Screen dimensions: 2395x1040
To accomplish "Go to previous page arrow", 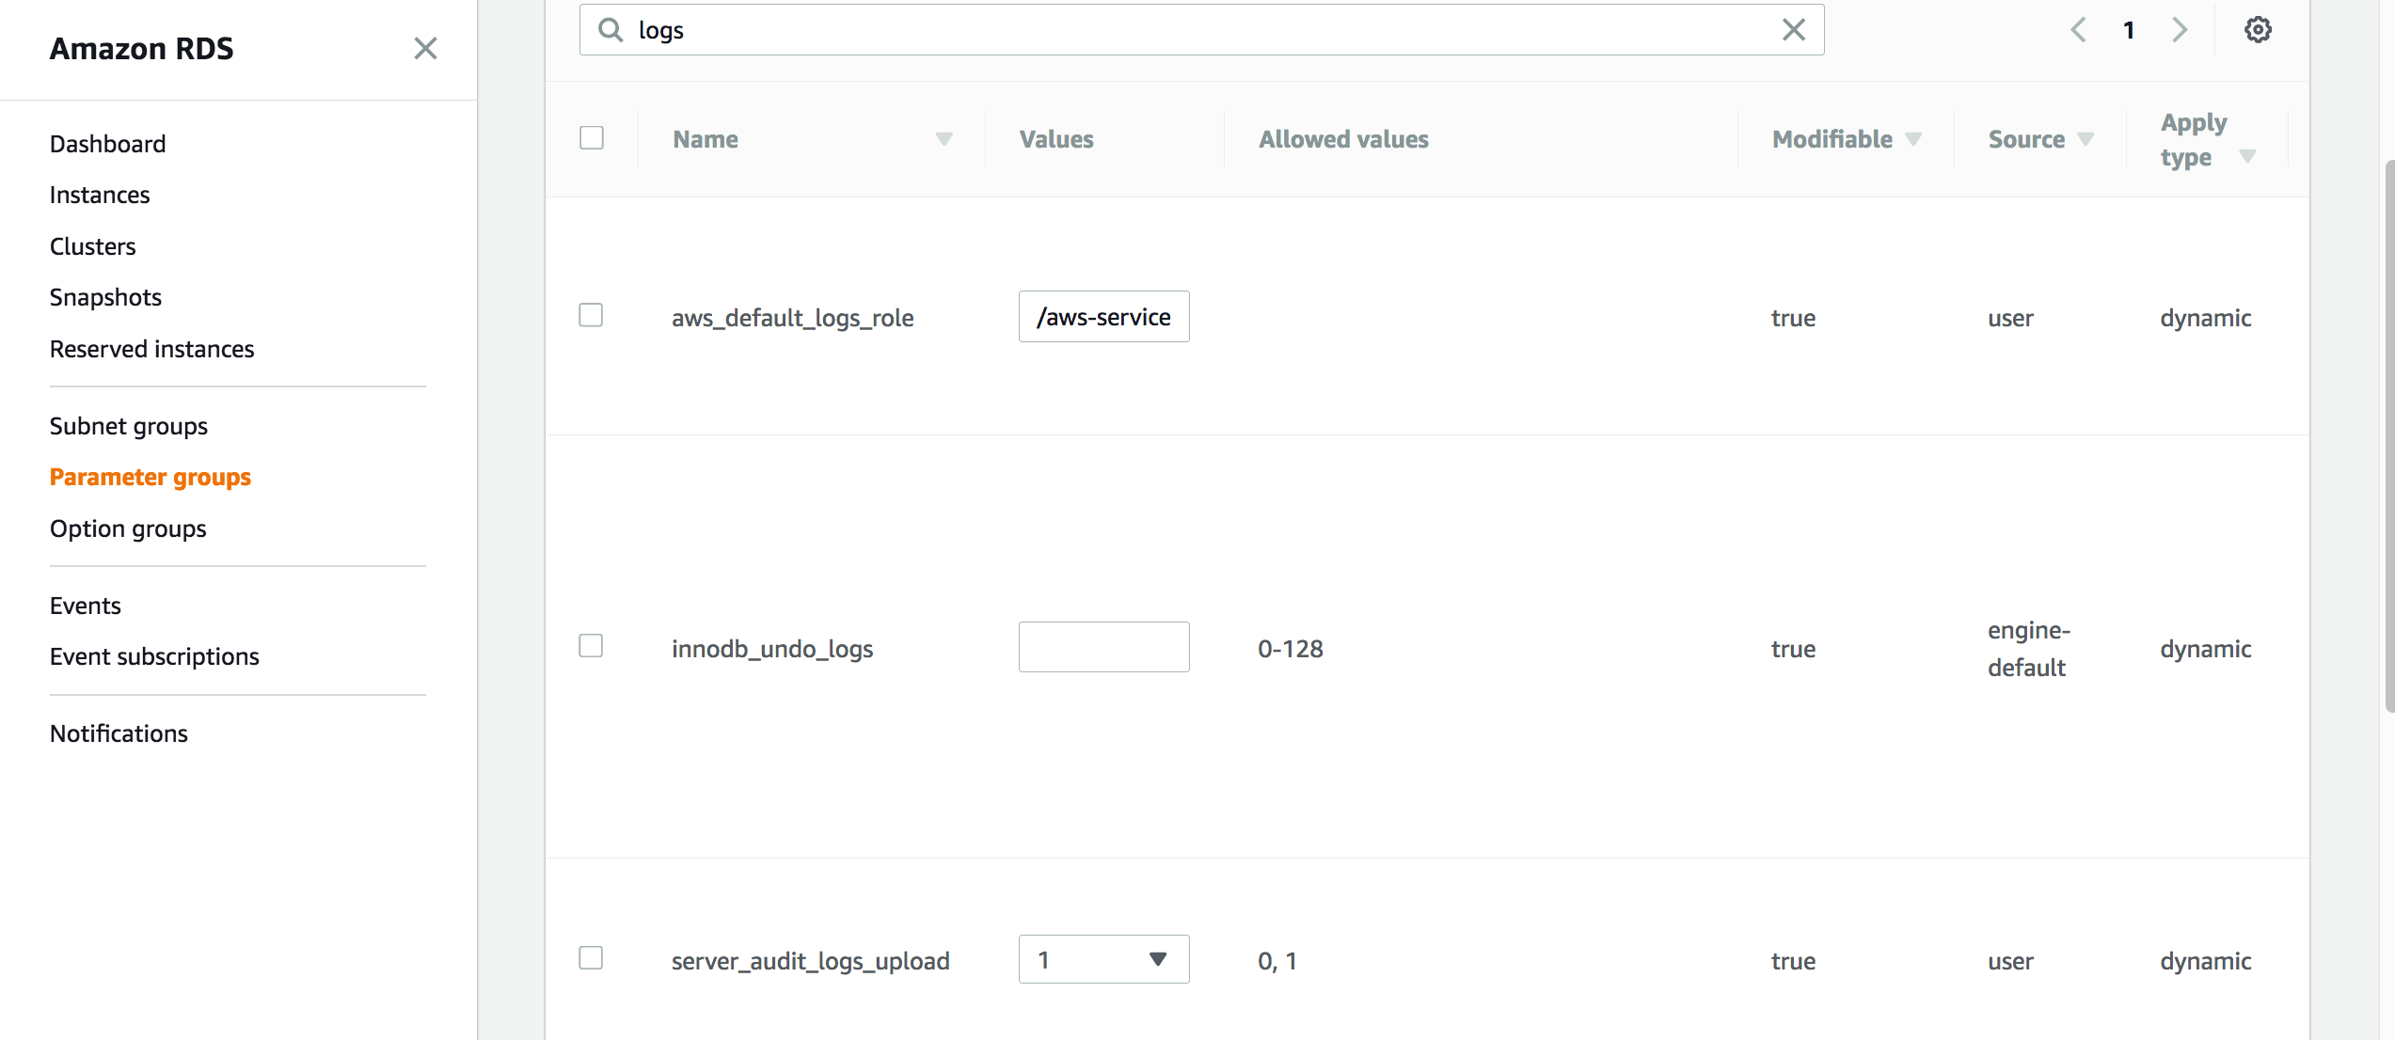I will 2078,30.
